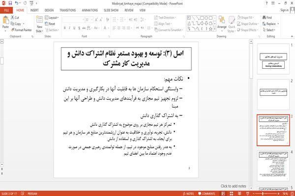The width and height of the screenshot is (295, 196).
Task: Switch to the TRANSITIONS tab
Action: 68,10
